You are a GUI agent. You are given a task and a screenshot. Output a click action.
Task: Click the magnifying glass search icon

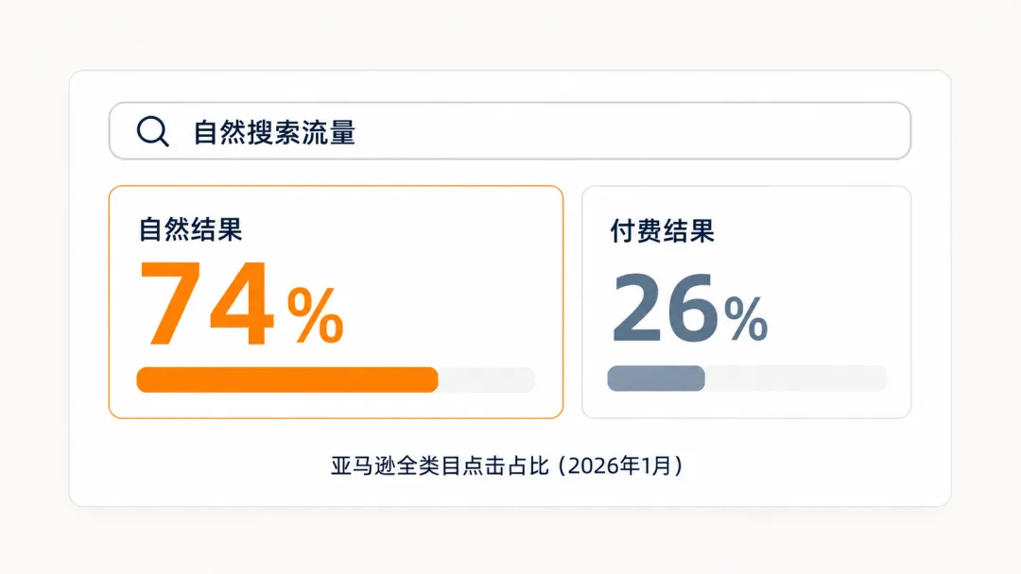pos(153,131)
